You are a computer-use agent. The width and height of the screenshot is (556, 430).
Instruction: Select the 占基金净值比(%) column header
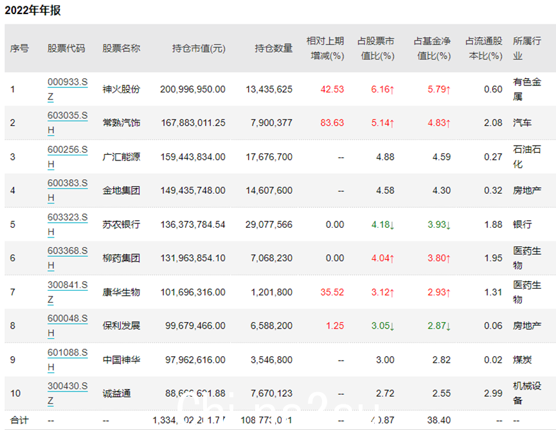pos(432,49)
